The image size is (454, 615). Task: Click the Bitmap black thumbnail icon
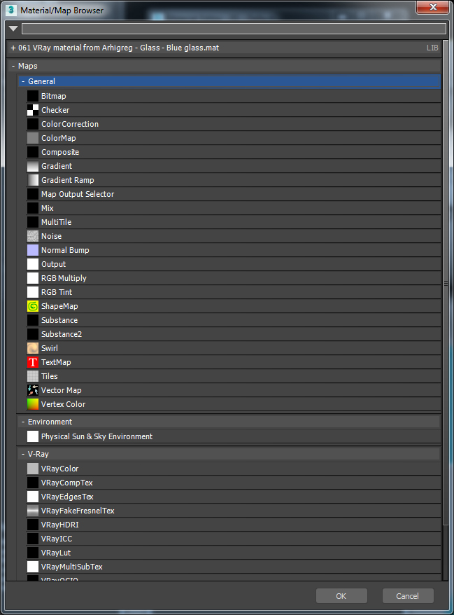point(33,96)
